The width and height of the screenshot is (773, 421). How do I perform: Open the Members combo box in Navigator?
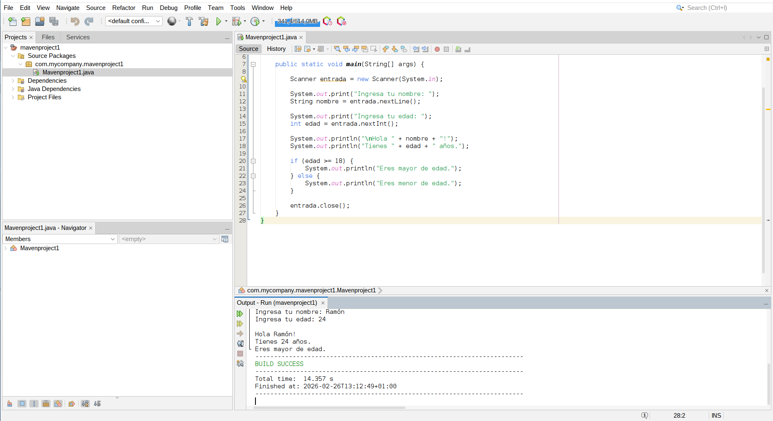(60, 239)
